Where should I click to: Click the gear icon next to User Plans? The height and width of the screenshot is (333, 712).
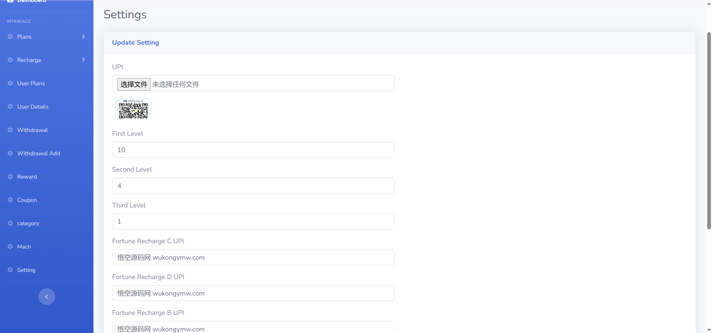(10, 83)
